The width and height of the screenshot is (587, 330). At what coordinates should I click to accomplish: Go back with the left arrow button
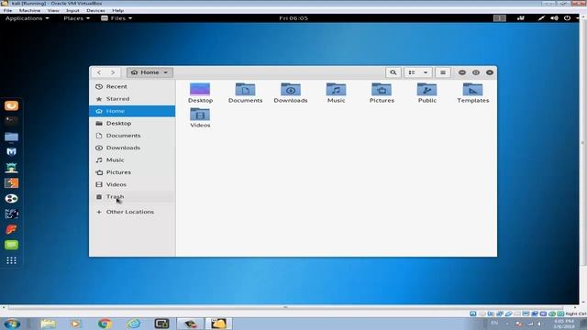point(99,72)
